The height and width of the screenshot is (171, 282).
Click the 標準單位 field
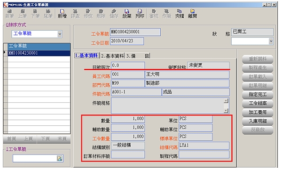(196, 137)
